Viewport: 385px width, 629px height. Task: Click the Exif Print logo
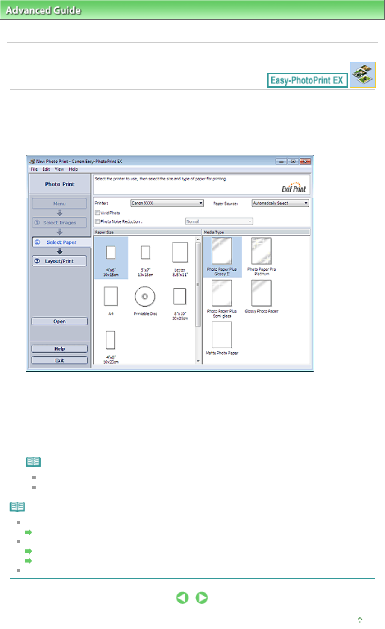(x=294, y=187)
